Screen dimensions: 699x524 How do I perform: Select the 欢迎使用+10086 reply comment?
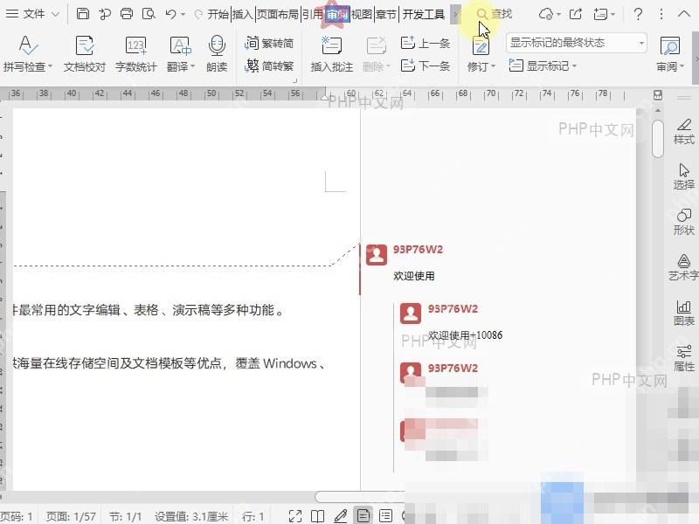[466, 335]
